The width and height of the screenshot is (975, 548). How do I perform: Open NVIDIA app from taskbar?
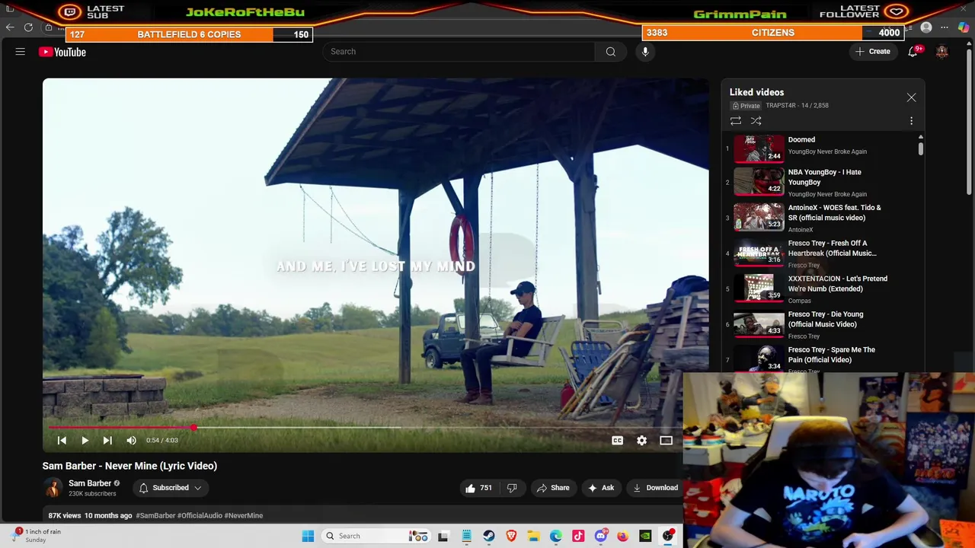pyautogui.click(x=645, y=536)
